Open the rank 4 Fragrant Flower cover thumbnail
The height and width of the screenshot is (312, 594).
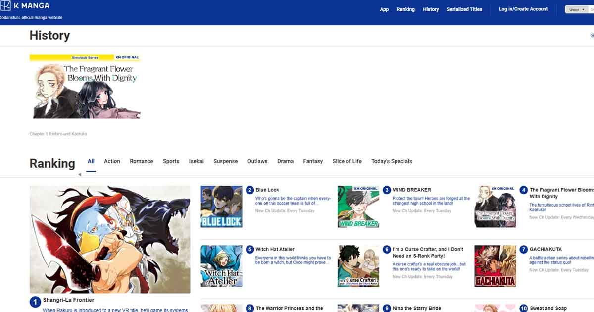pyautogui.click(x=495, y=207)
